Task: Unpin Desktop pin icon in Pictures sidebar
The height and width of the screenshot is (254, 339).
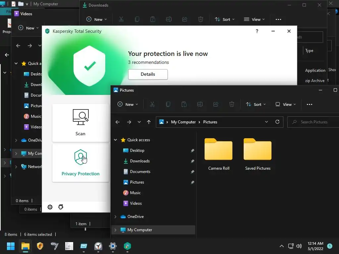Action: pyautogui.click(x=192, y=150)
